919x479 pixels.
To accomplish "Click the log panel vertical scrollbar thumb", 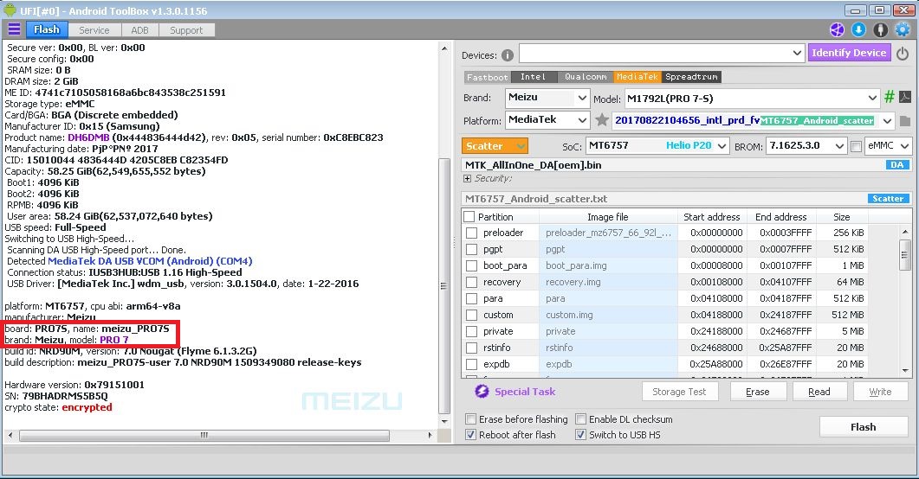I will [x=444, y=285].
